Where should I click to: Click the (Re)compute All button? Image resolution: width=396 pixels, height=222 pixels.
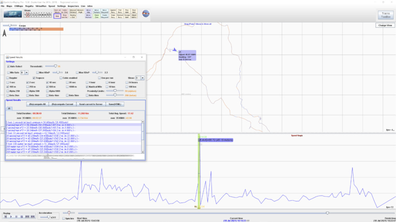pos(37,104)
